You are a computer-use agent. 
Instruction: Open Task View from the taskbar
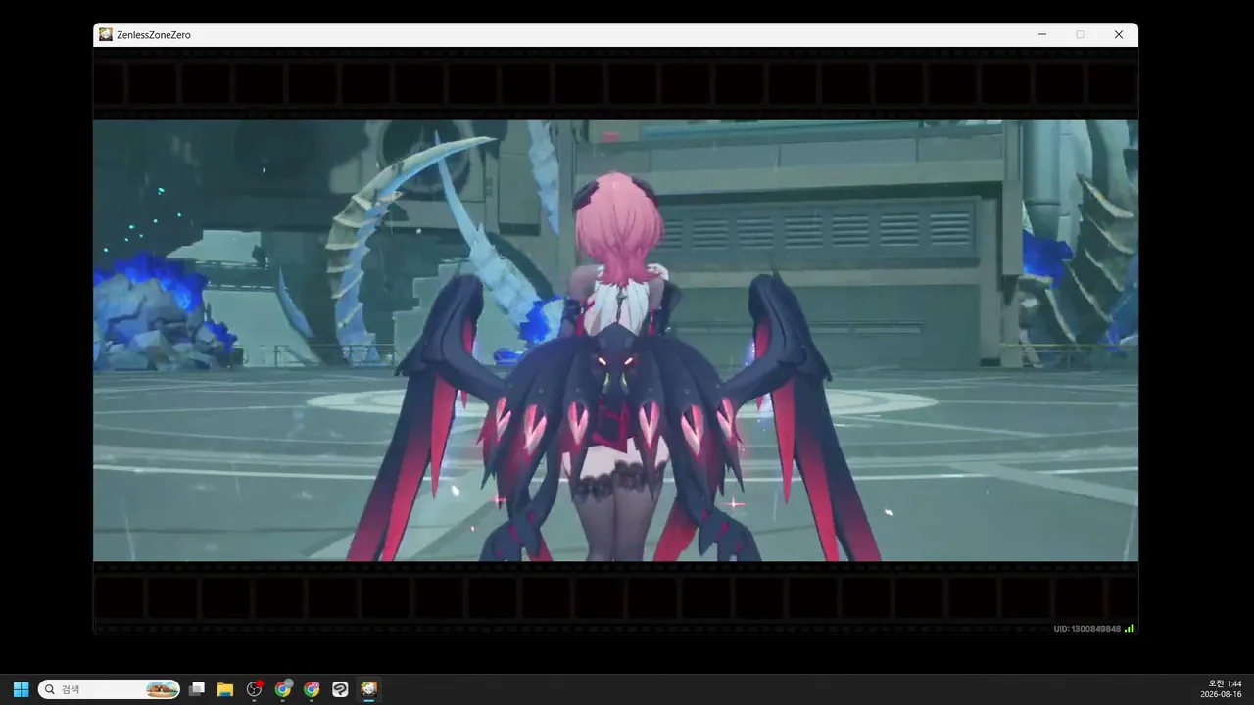click(196, 689)
